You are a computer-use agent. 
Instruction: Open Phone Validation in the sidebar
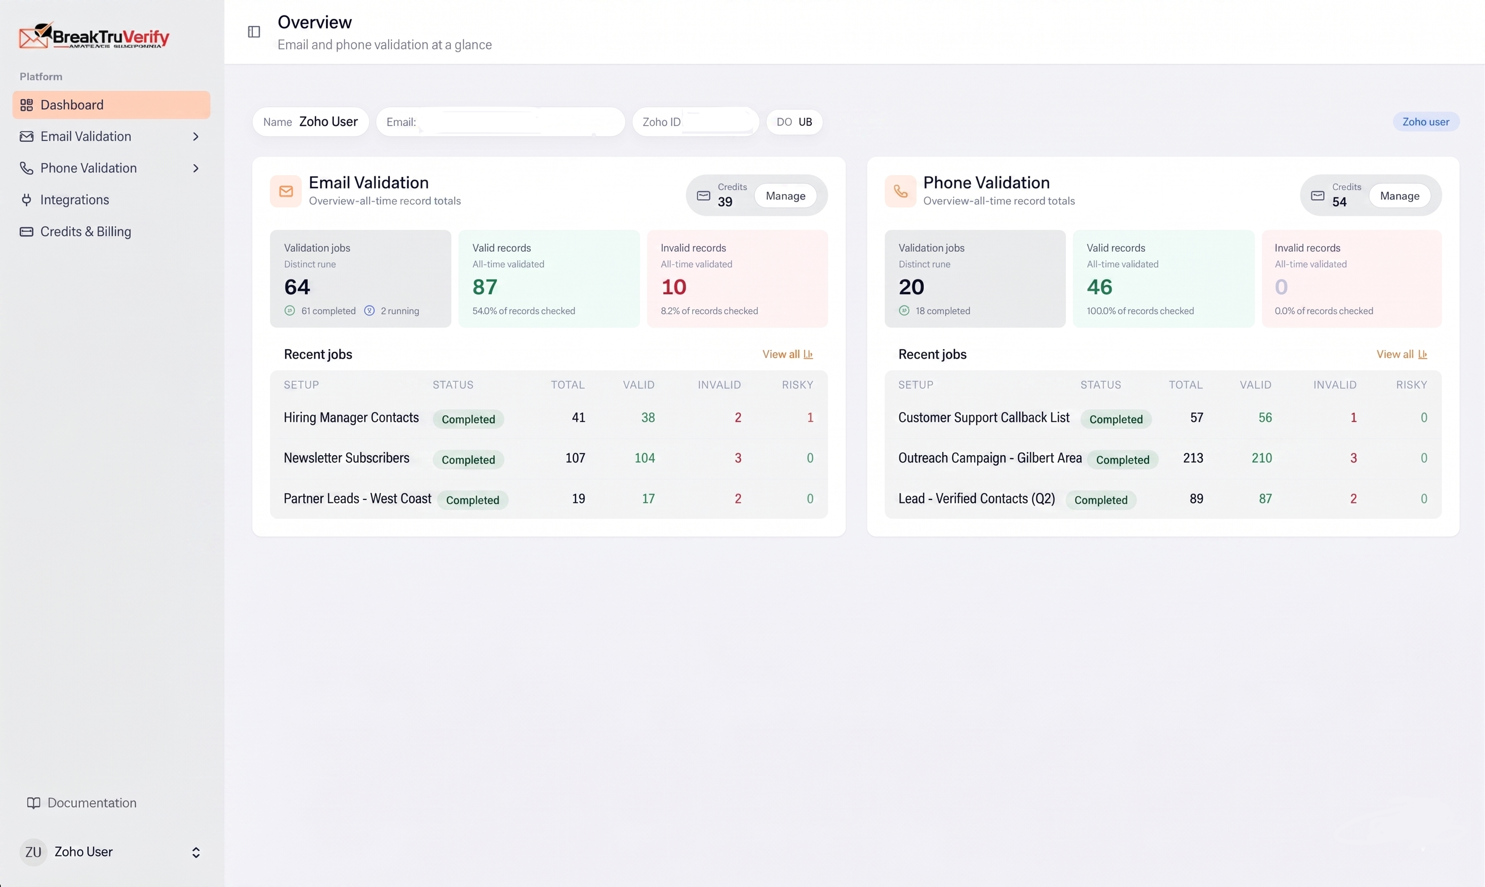pos(111,169)
